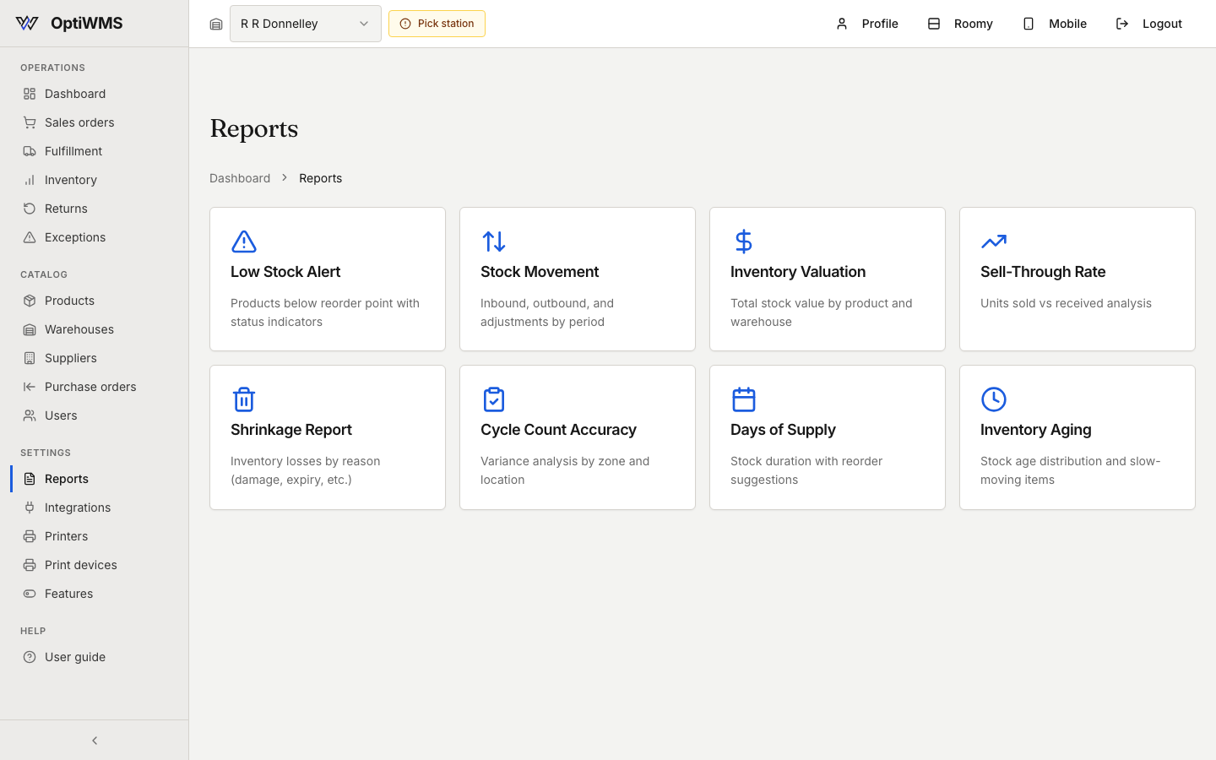Click the Printers printer icon
Image resolution: width=1216 pixels, height=760 pixels.
click(x=30, y=536)
